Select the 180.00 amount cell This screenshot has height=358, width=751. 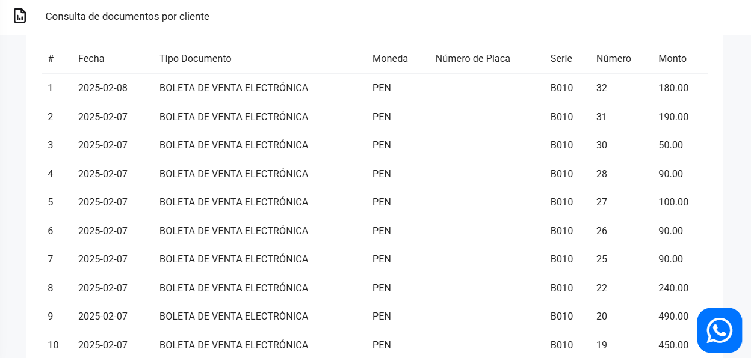pos(673,88)
